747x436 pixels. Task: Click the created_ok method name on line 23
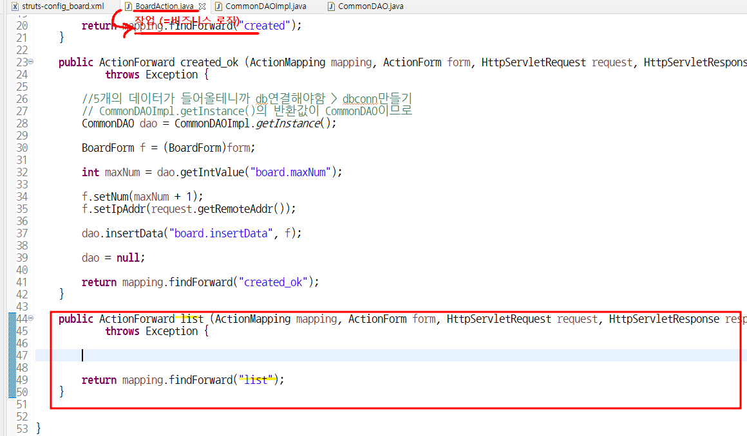pyautogui.click(x=209, y=62)
